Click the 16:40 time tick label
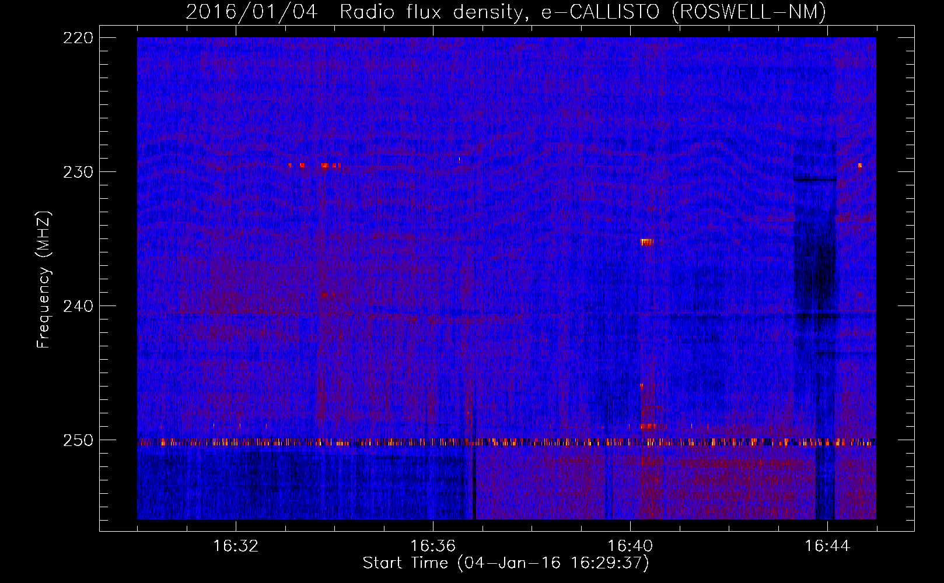 [x=630, y=546]
